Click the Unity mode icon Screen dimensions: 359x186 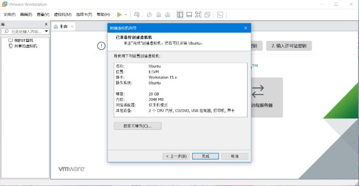coord(207,15)
